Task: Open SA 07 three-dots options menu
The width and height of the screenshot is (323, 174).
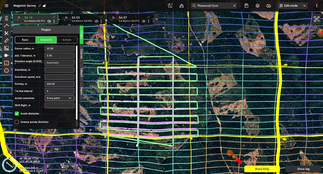Action: pos(149,21)
